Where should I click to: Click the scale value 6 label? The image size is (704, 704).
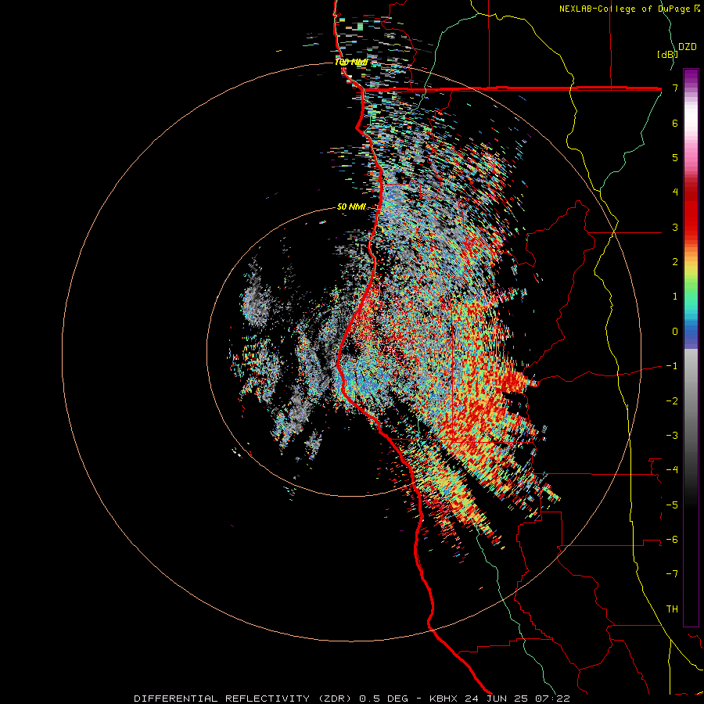pos(675,123)
